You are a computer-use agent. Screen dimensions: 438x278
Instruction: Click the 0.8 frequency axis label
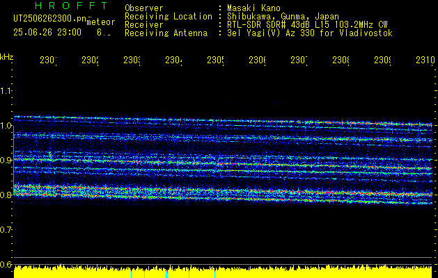coord(6,195)
